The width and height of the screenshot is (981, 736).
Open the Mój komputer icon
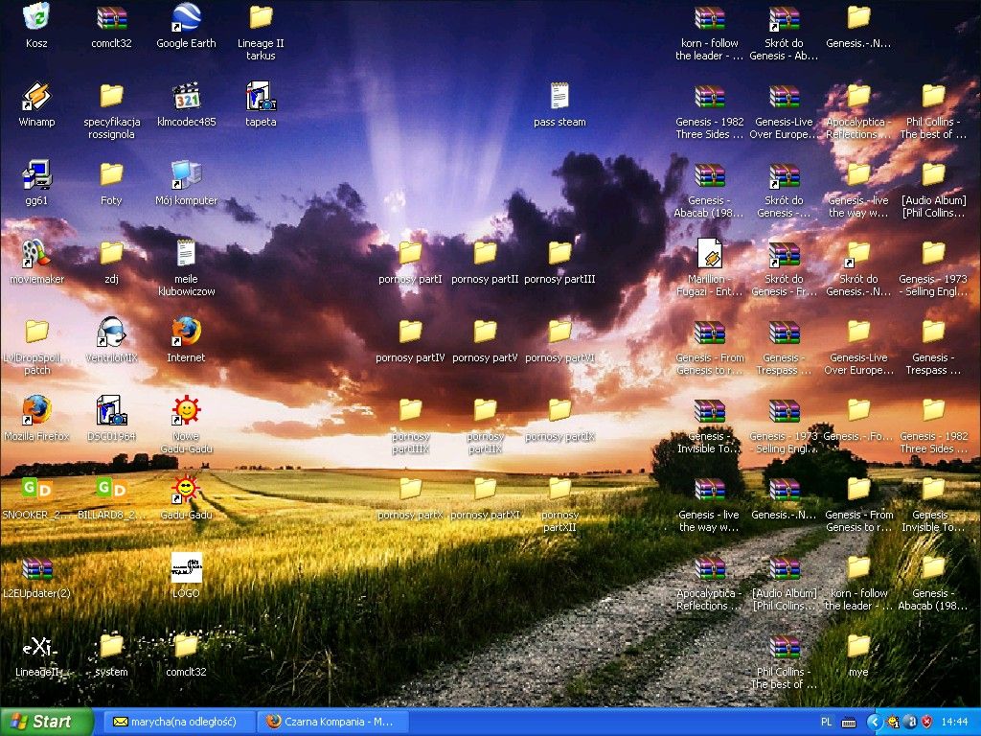pos(186,175)
